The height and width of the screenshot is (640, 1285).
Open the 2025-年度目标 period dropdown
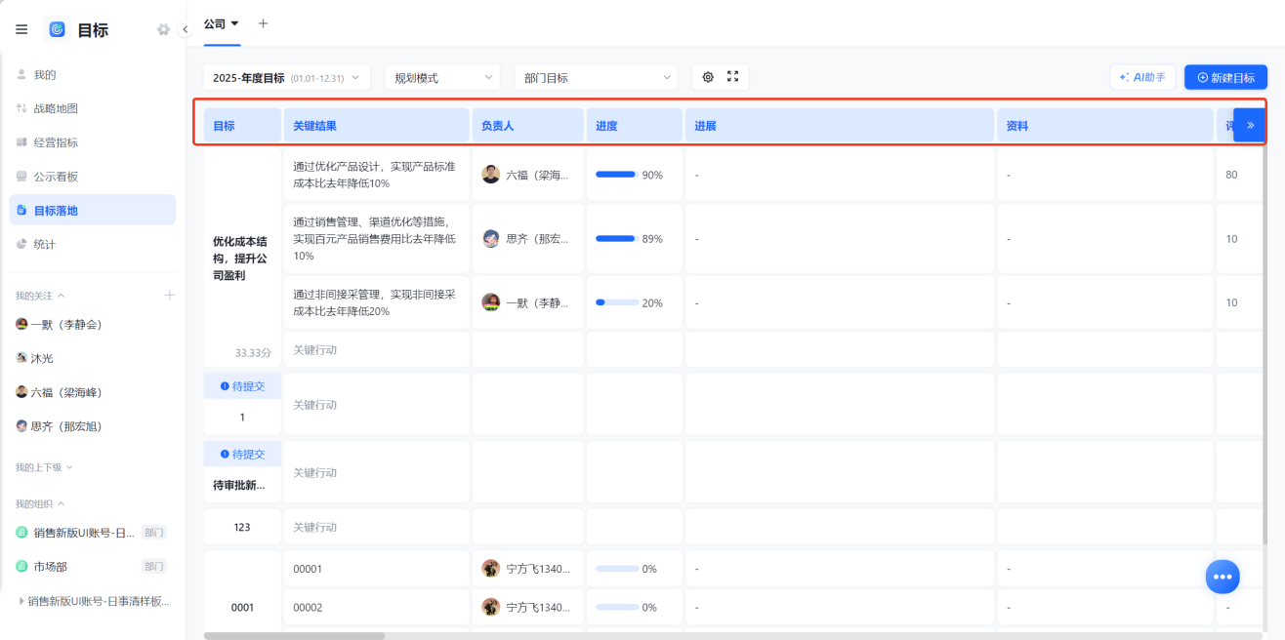coord(286,77)
